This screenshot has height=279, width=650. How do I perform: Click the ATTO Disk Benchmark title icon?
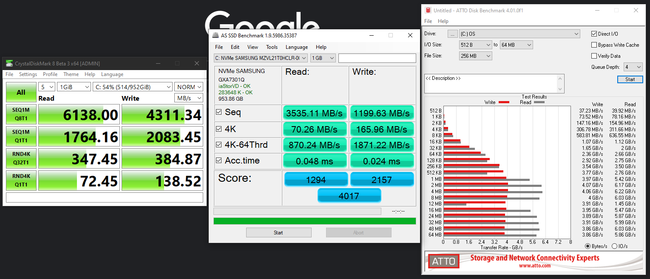[428, 10]
